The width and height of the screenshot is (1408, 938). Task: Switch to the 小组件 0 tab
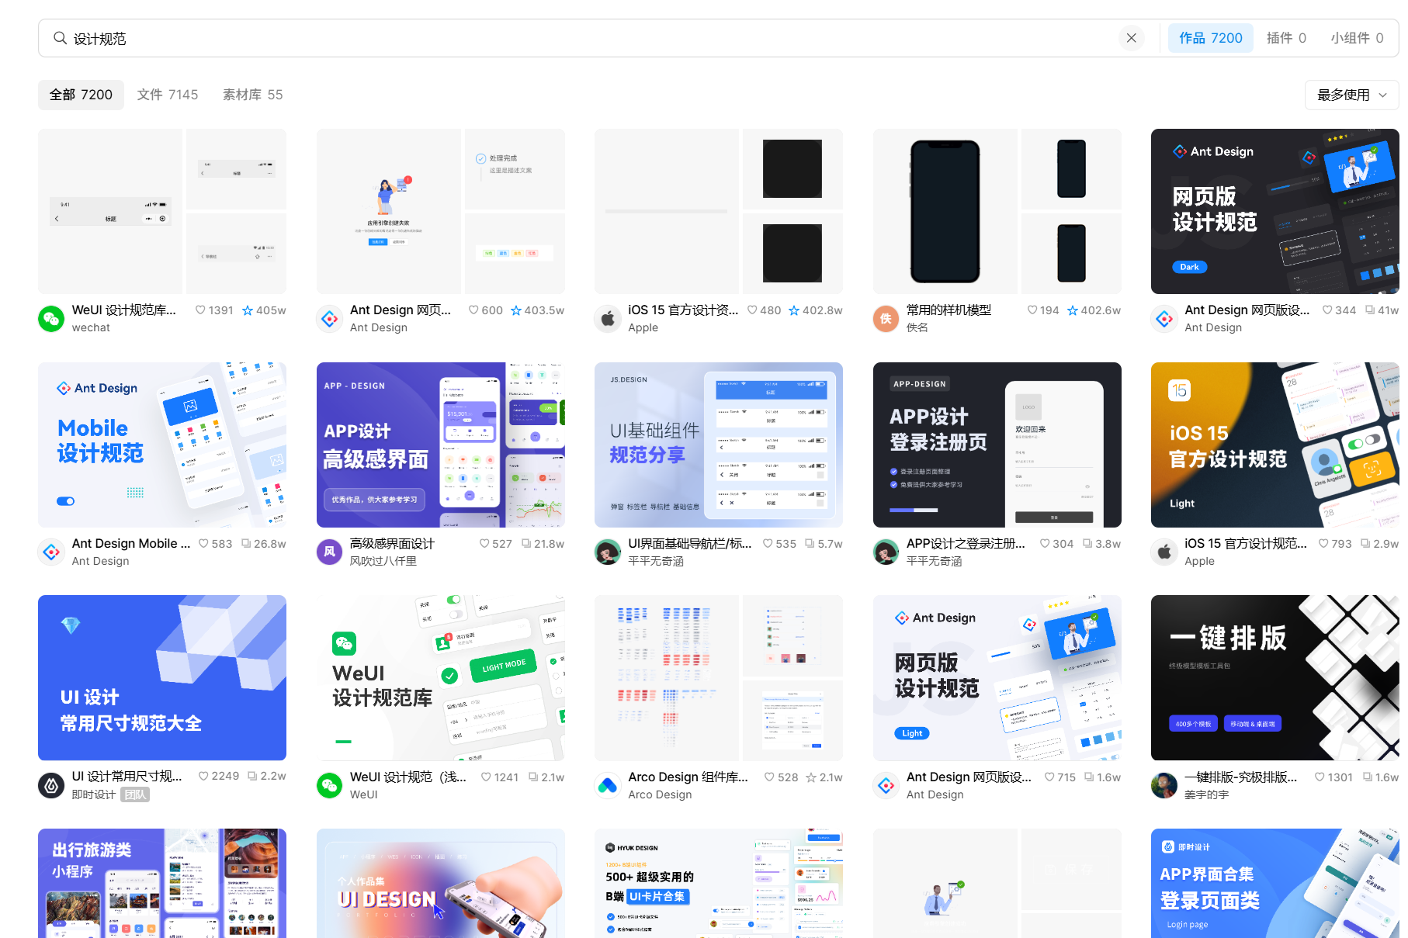[1357, 38]
